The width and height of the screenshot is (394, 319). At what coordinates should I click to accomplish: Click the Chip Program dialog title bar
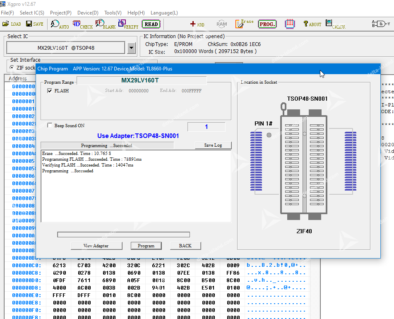(x=208, y=69)
